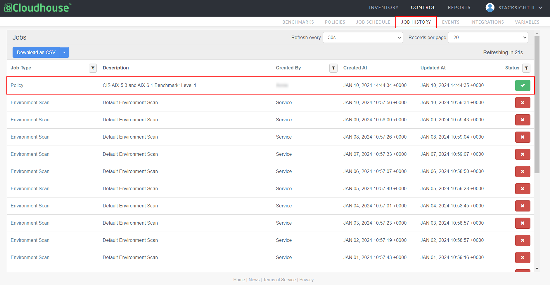Click failed status icon for JAN 04 scan
This screenshot has width=550, height=285.
523,206
